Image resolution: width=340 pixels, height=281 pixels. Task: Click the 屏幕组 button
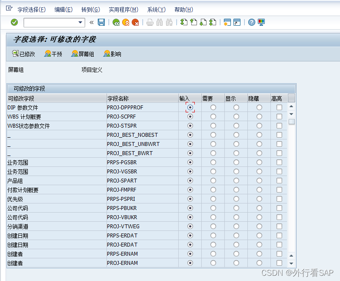tap(83, 54)
